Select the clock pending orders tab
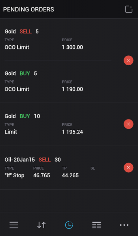Screen dimensions: 138x236 [69, 225]
